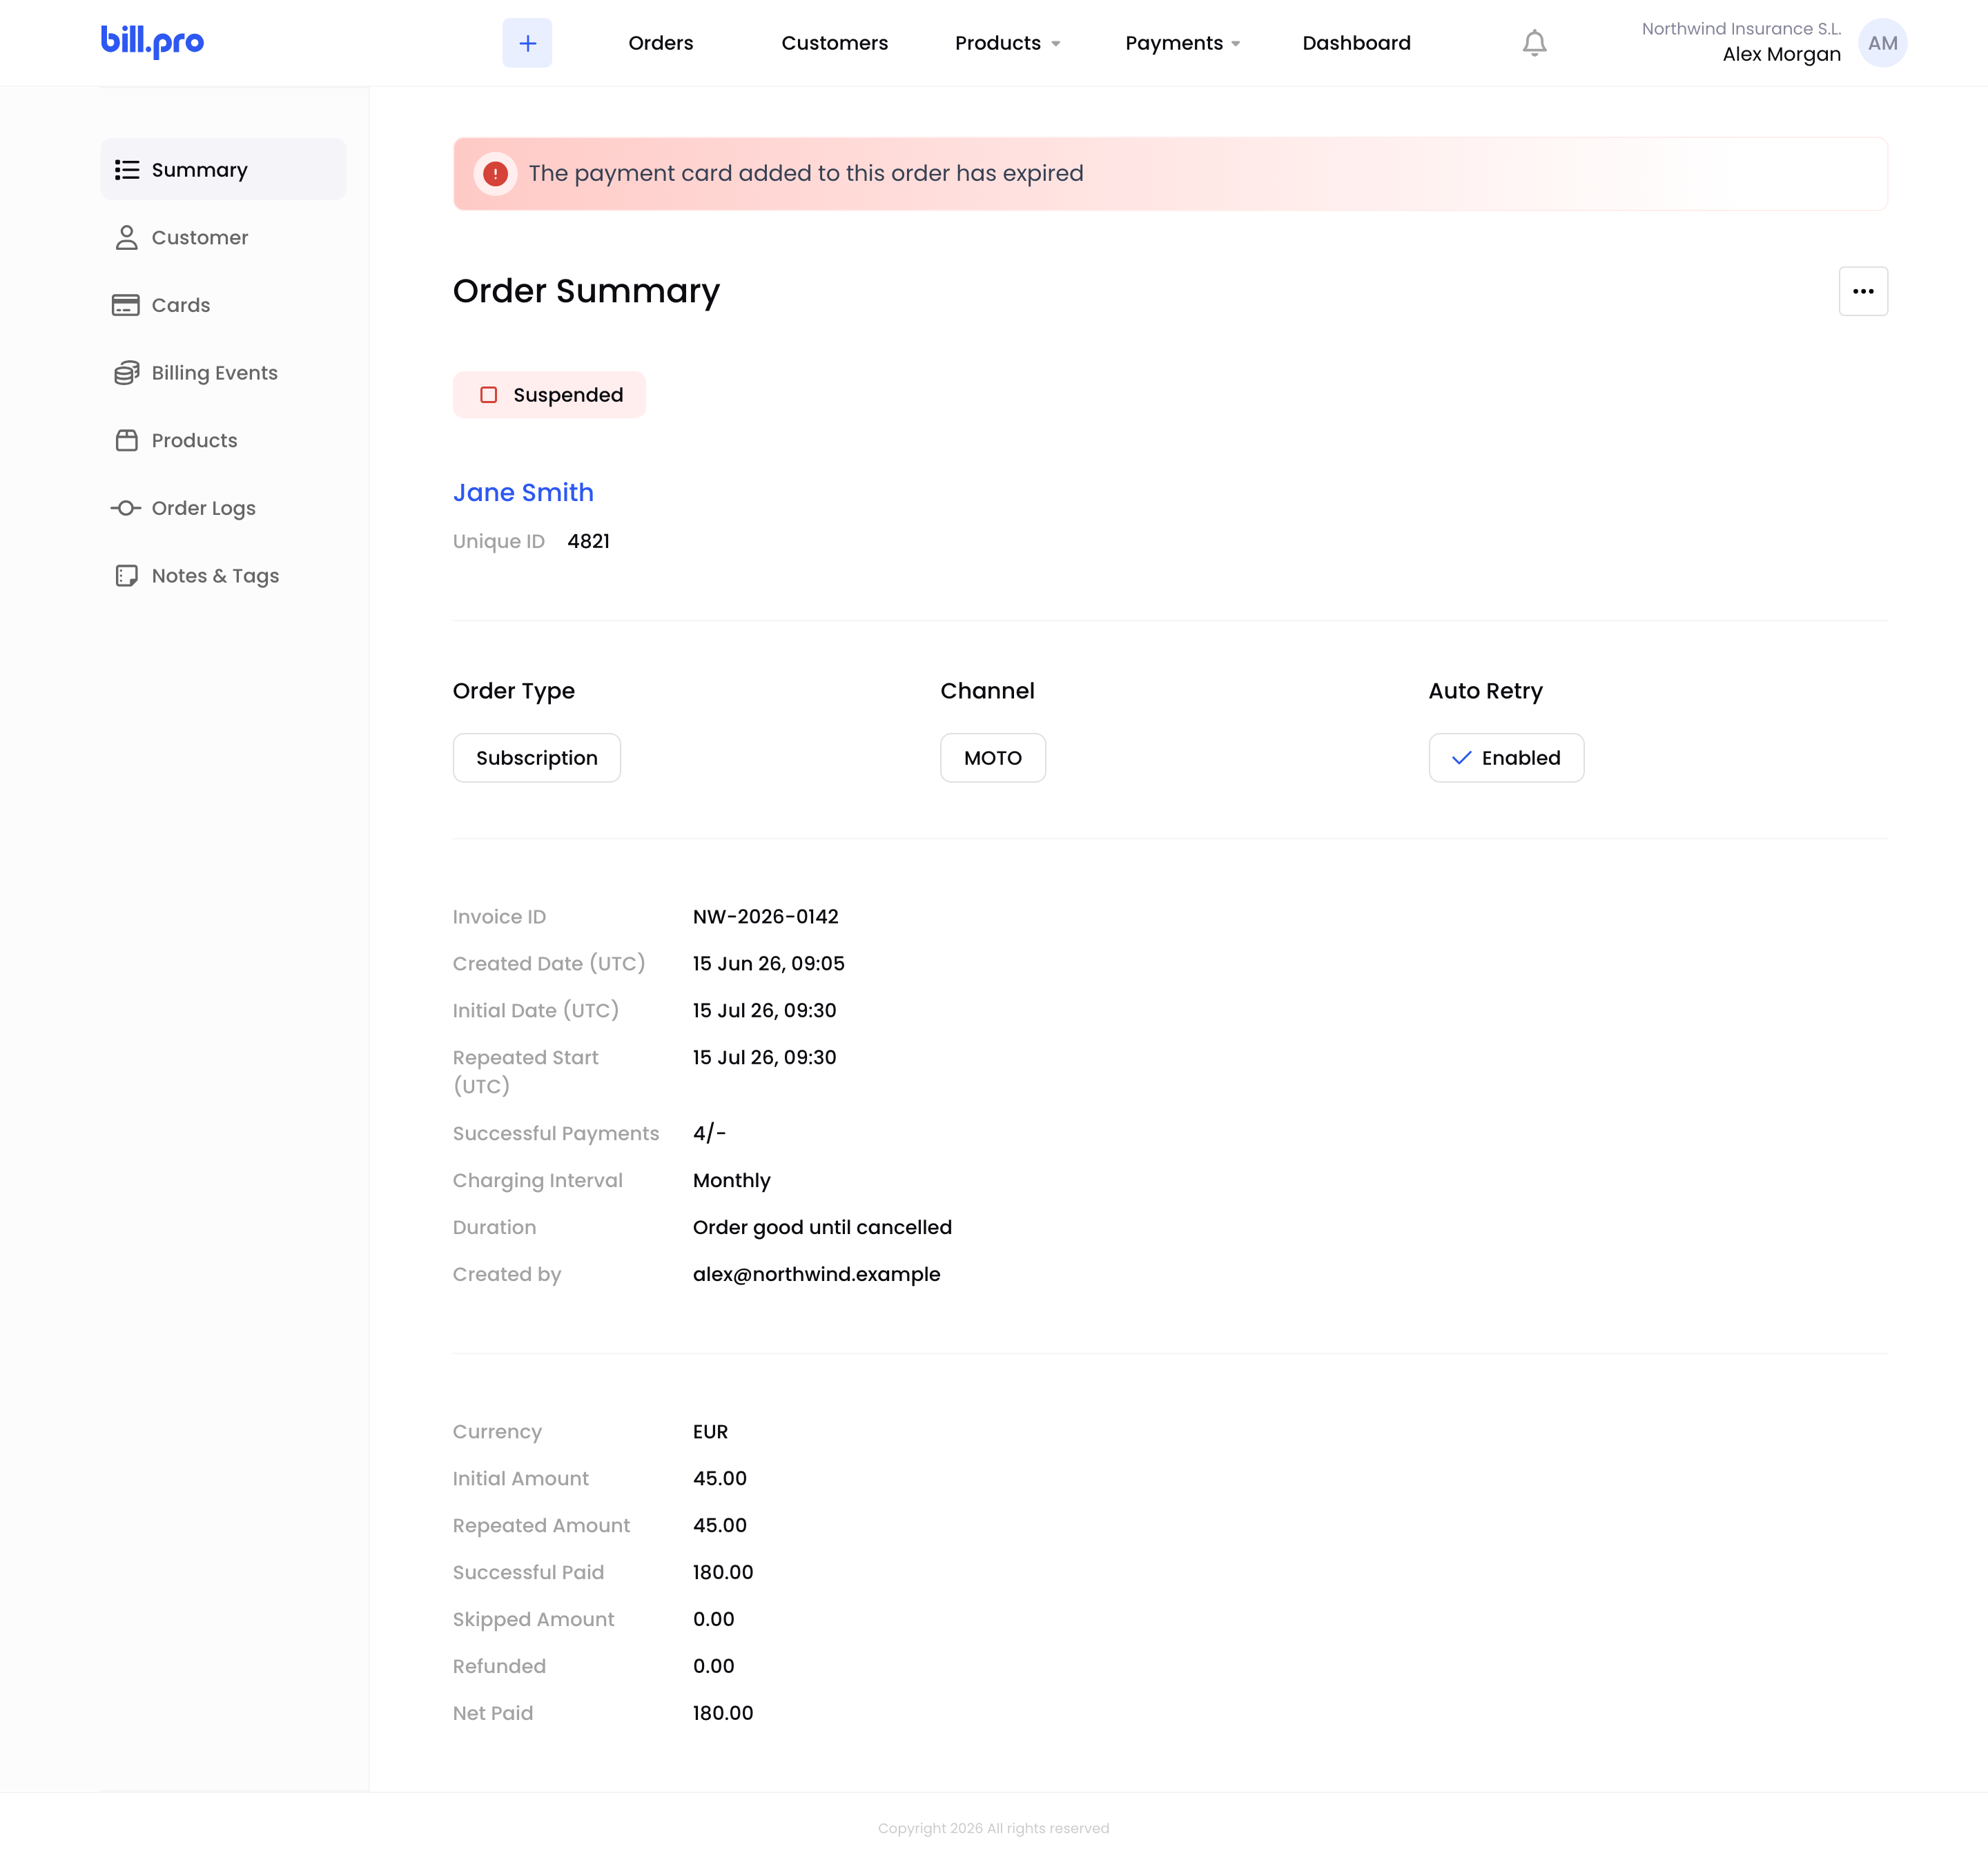Click created by alex@northwind.example
1988x1858 pixels.
816,1274
